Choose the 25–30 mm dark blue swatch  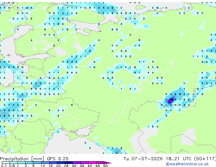point(68,163)
